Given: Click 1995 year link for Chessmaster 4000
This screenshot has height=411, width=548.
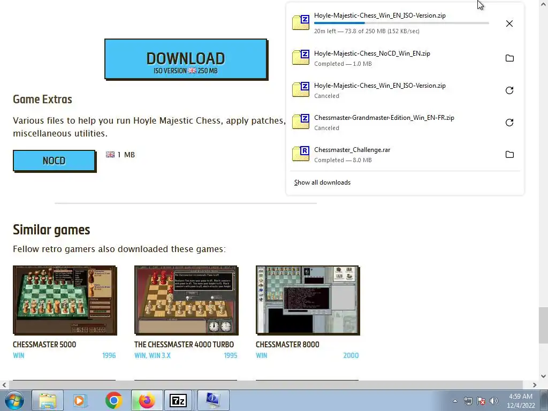Looking at the screenshot, I should pos(230,355).
